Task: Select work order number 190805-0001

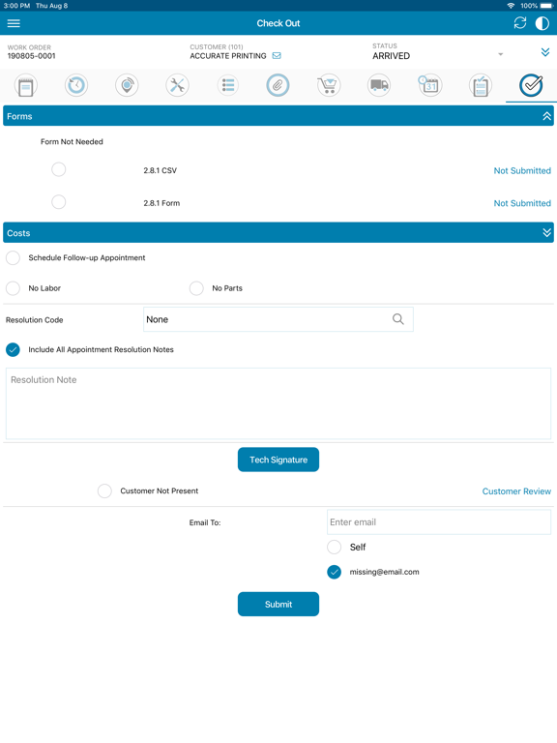Action: pyautogui.click(x=31, y=56)
